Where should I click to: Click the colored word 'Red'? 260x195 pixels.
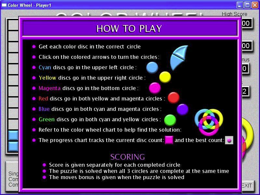[43, 99]
